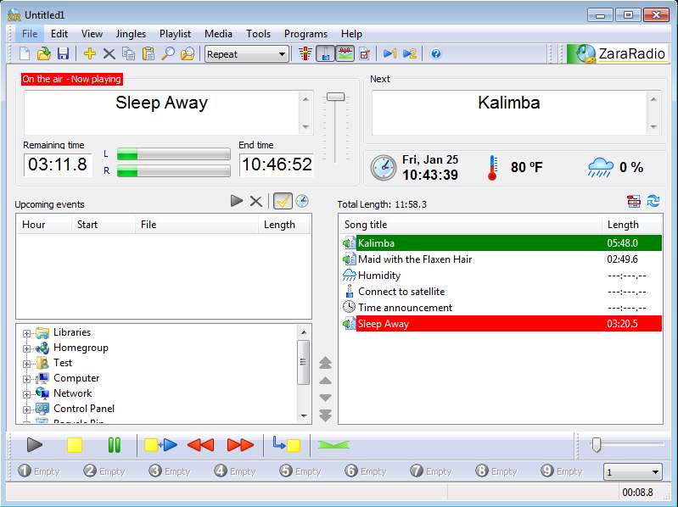Click the green fade mix icon

click(x=333, y=445)
